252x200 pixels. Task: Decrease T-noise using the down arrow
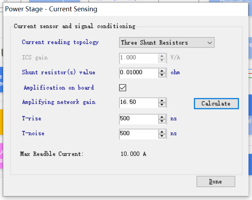(162, 136)
